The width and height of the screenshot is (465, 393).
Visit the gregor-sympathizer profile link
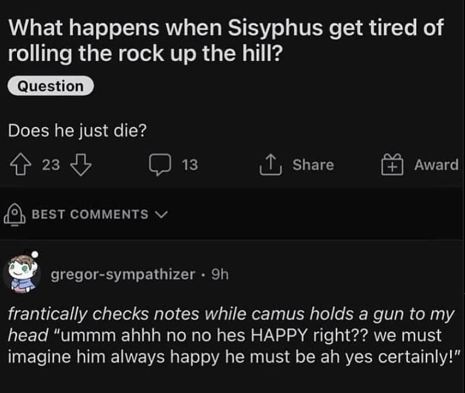[x=123, y=274]
